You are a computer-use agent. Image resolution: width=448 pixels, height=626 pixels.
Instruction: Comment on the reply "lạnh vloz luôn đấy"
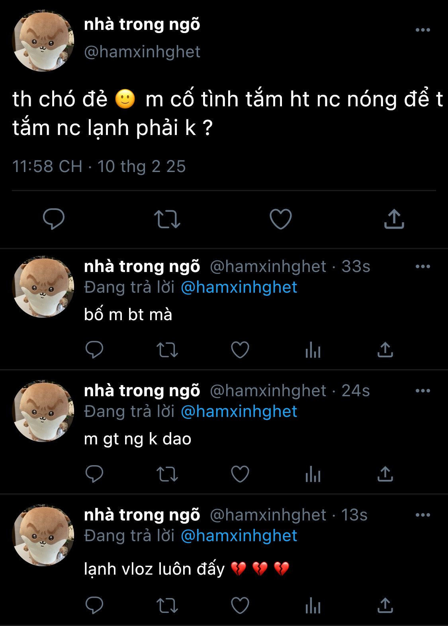click(94, 606)
